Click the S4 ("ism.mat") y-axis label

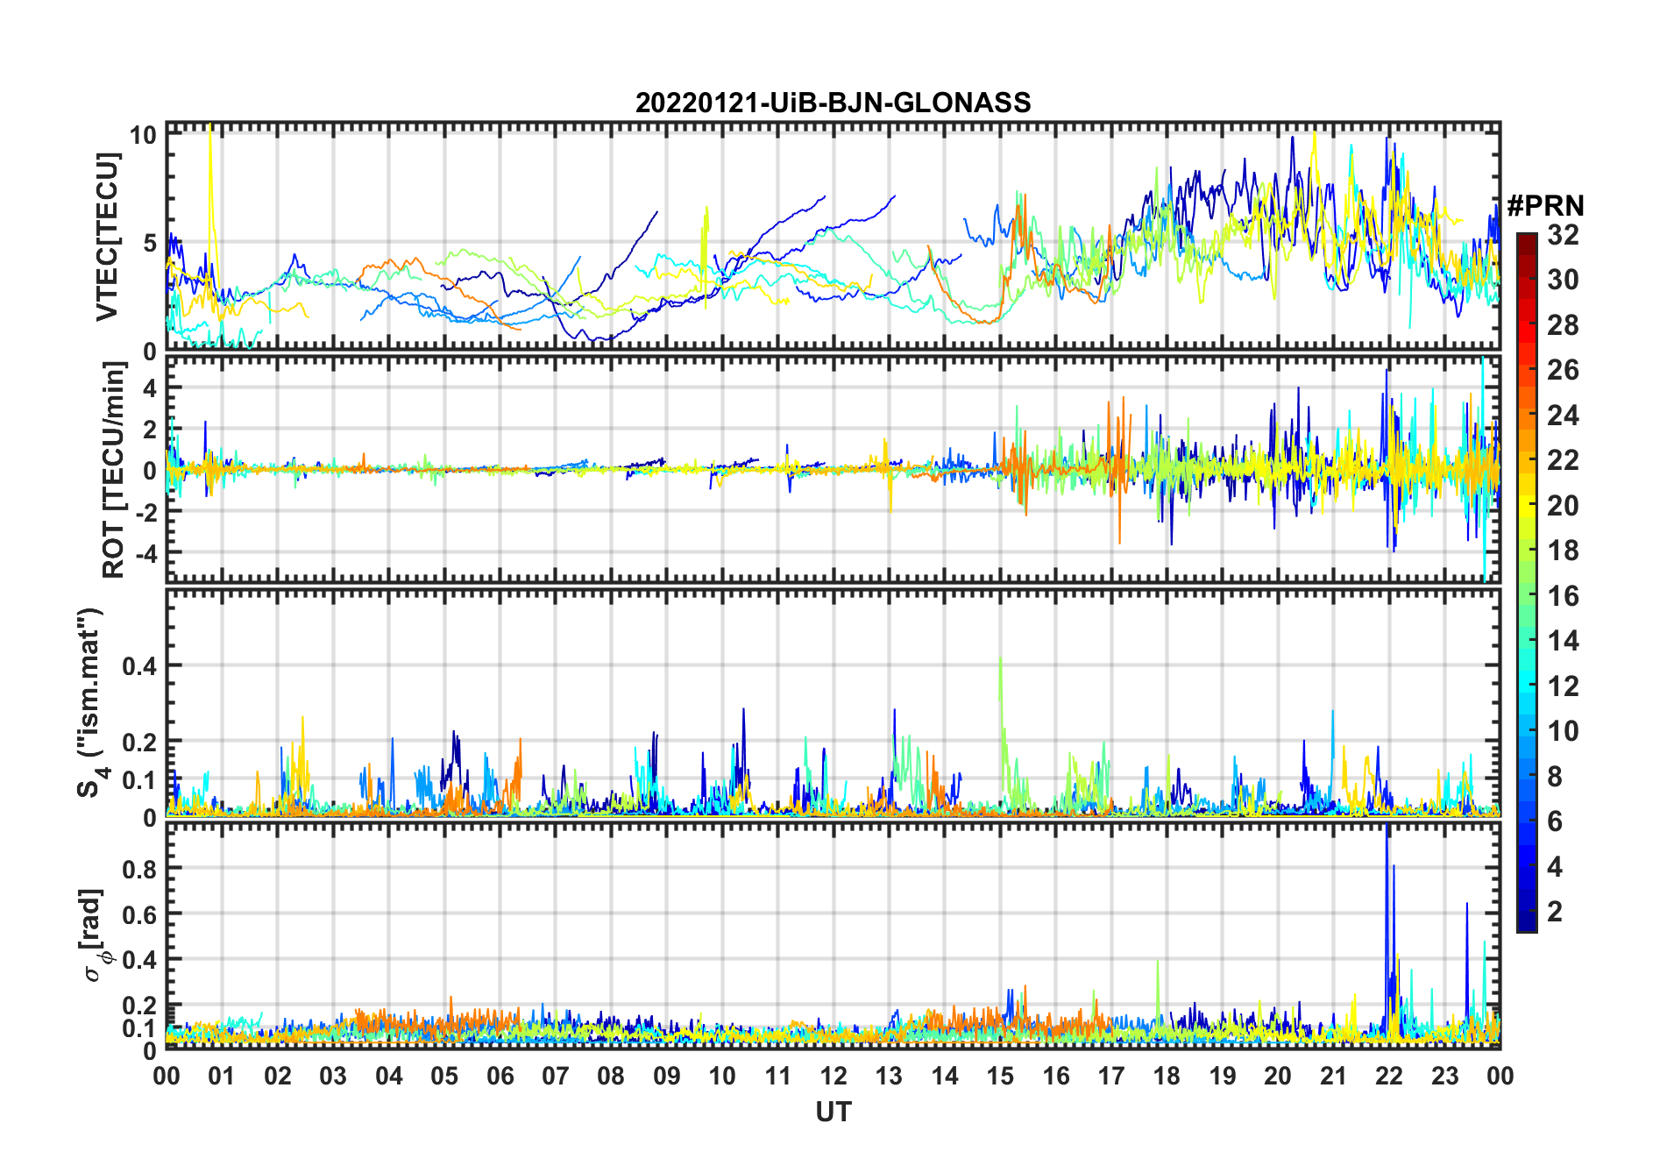tap(91, 703)
